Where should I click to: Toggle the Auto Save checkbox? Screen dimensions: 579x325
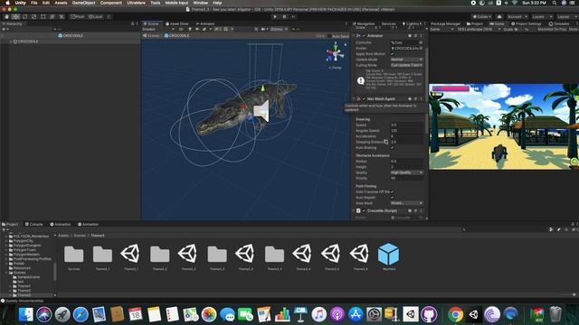[x=329, y=36]
